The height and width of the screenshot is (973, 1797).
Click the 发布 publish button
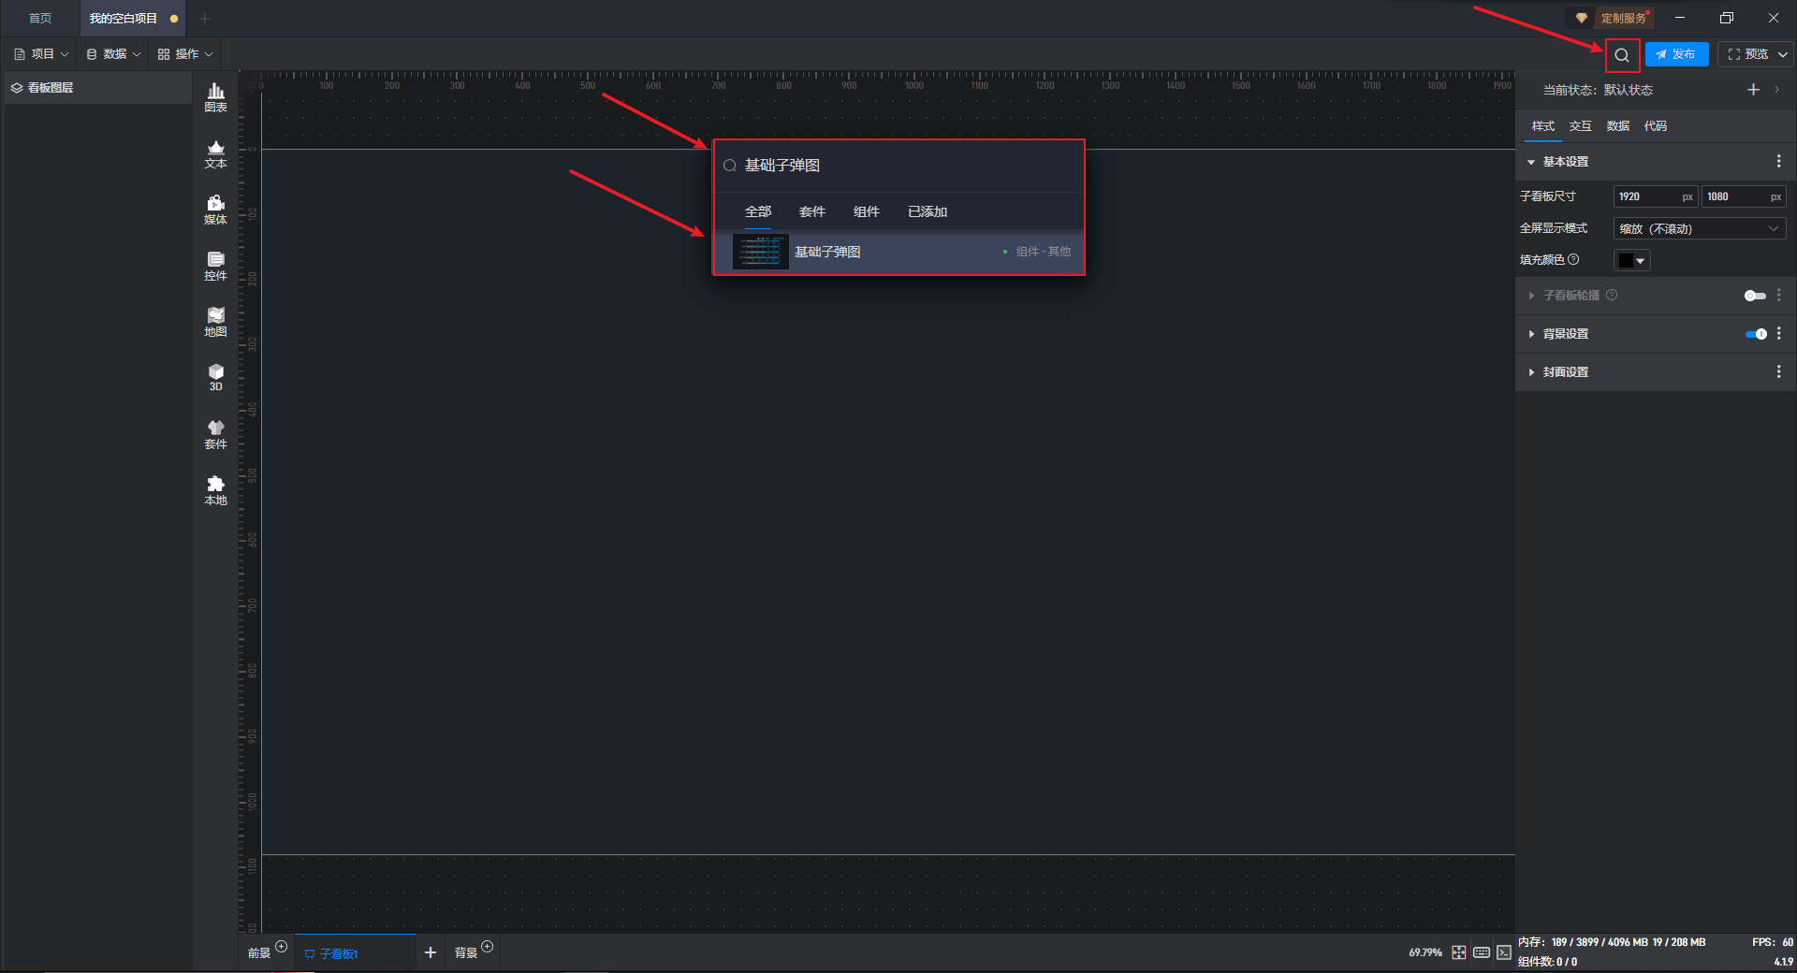coord(1676,55)
